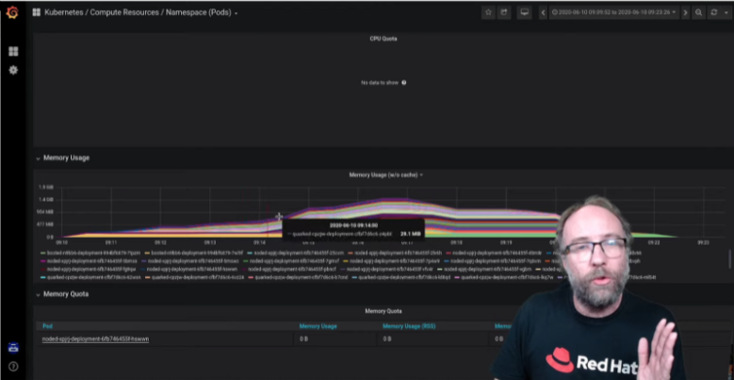Cycle view mode with the monitor icon
This screenshot has height=380, width=734.
tap(524, 12)
